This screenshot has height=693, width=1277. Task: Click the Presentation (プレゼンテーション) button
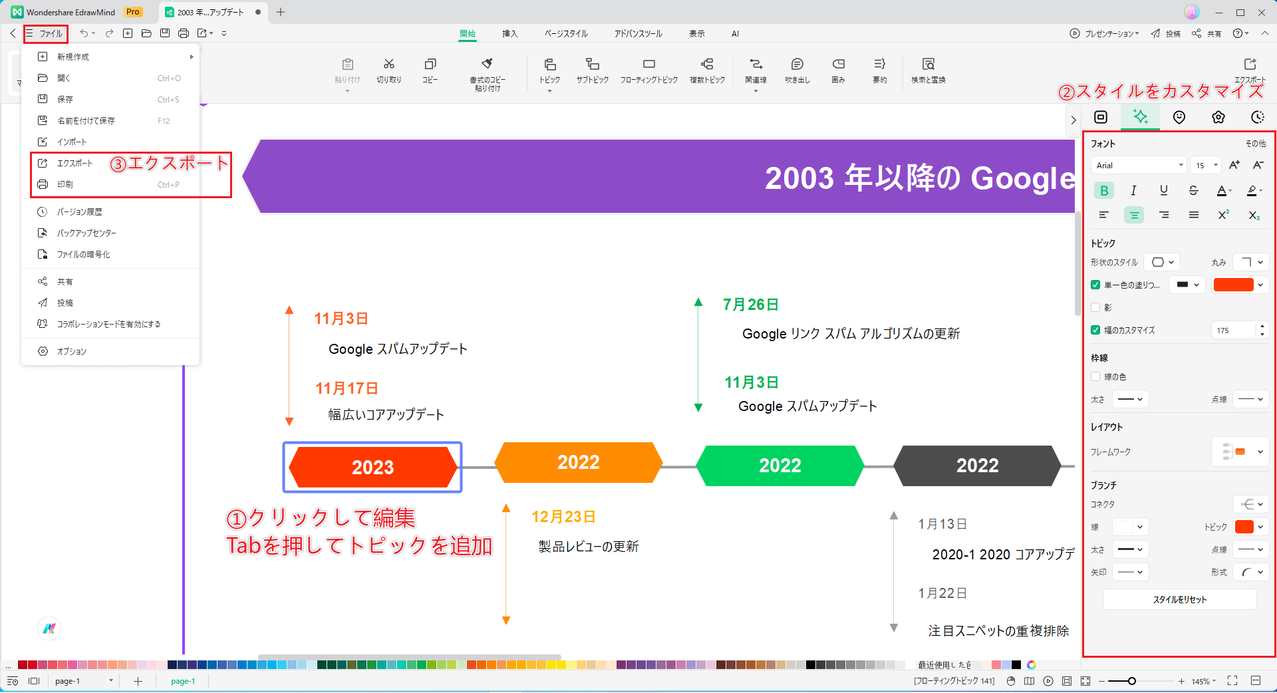1104,33
